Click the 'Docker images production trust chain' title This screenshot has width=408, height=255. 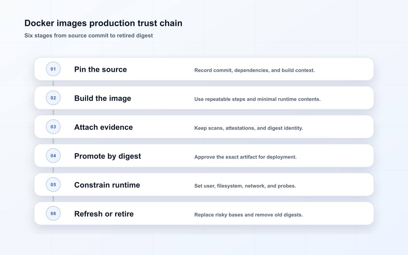[x=103, y=23]
